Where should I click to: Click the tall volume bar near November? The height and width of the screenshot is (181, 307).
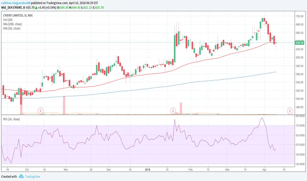[x=64, y=105]
